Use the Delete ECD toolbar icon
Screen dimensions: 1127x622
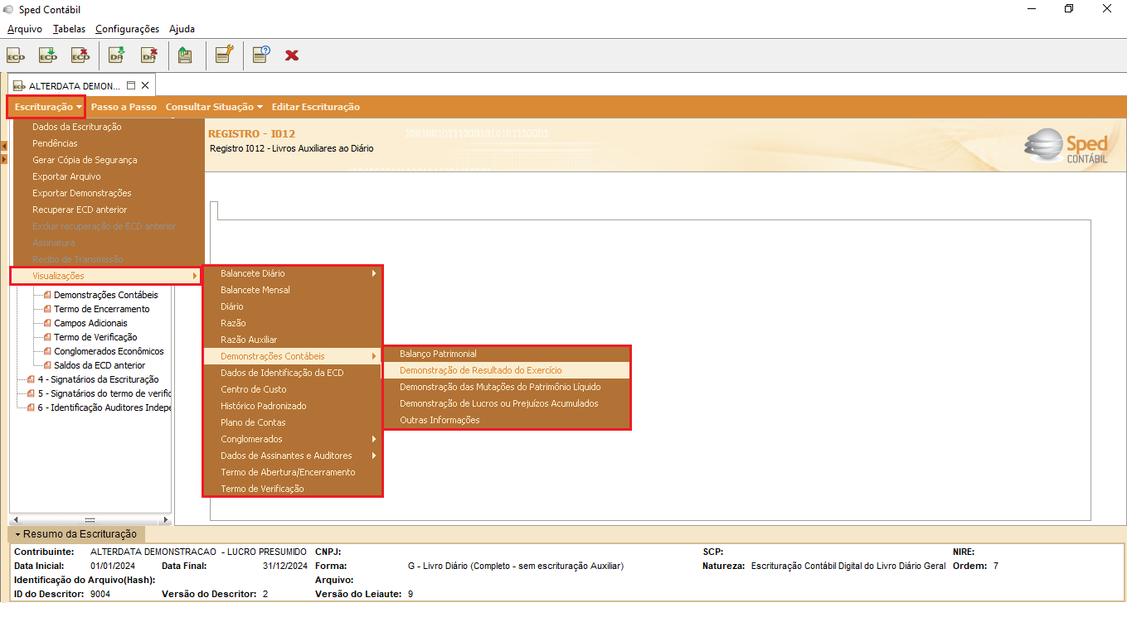click(x=80, y=55)
